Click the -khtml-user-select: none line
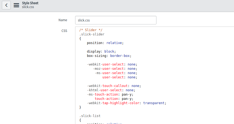This screenshot has height=124, width=234. (x=111, y=90)
